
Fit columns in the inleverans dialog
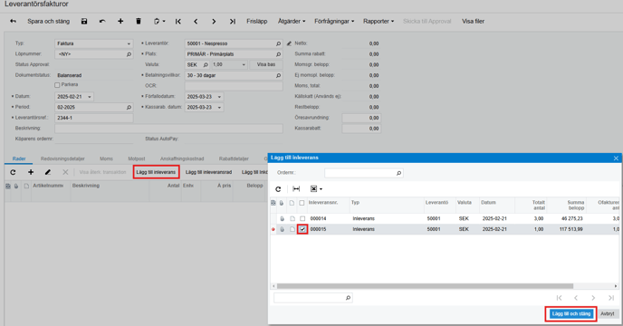296,189
